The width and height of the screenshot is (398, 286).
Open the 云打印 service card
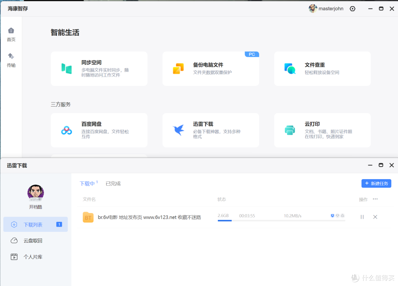(x=322, y=130)
